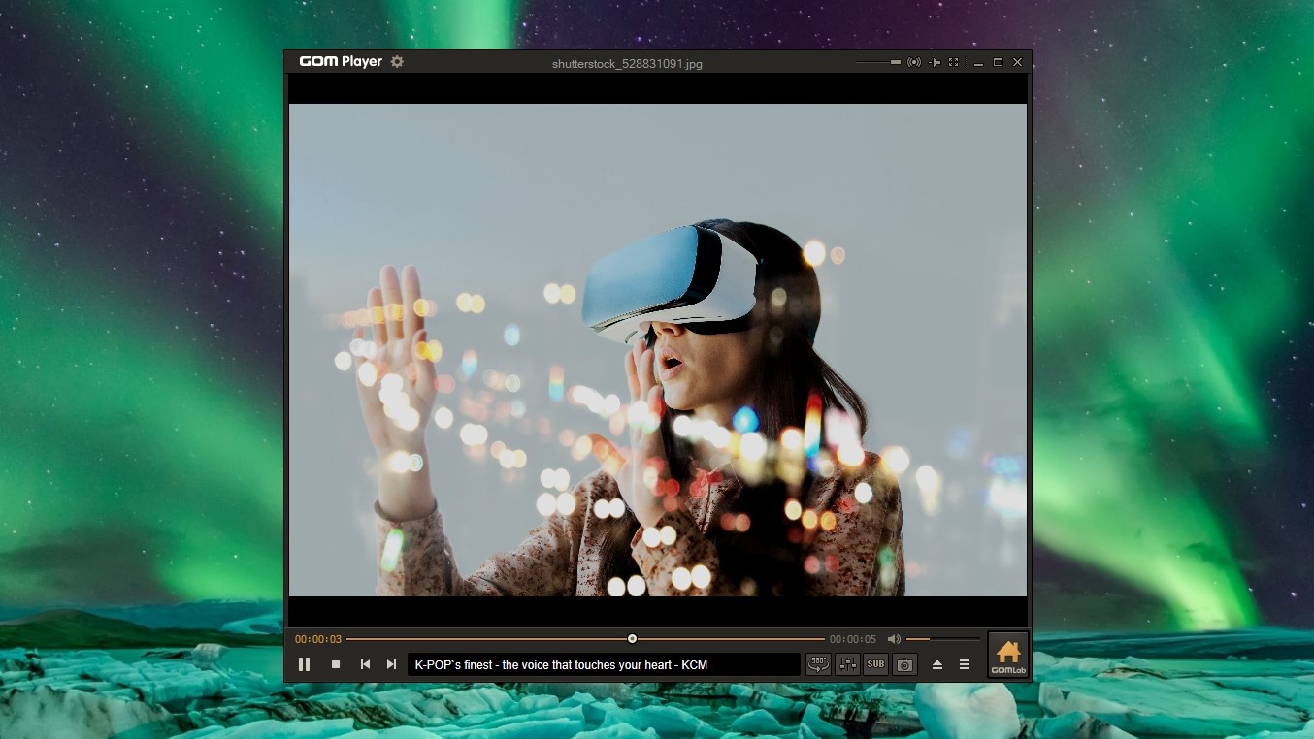Toggle always-on-top pin in the titlebar
Viewport: 1314px width, 739px height.
click(x=934, y=62)
